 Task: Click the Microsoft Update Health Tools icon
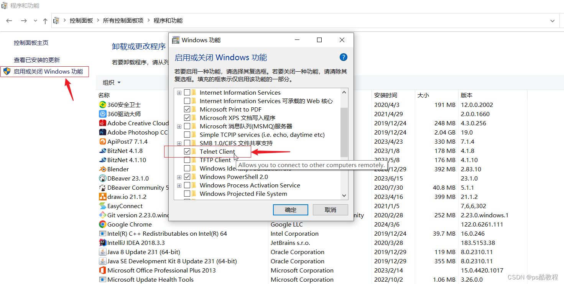tap(102, 279)
